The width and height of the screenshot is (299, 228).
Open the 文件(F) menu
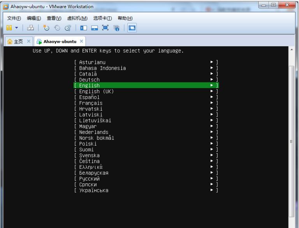14,18
